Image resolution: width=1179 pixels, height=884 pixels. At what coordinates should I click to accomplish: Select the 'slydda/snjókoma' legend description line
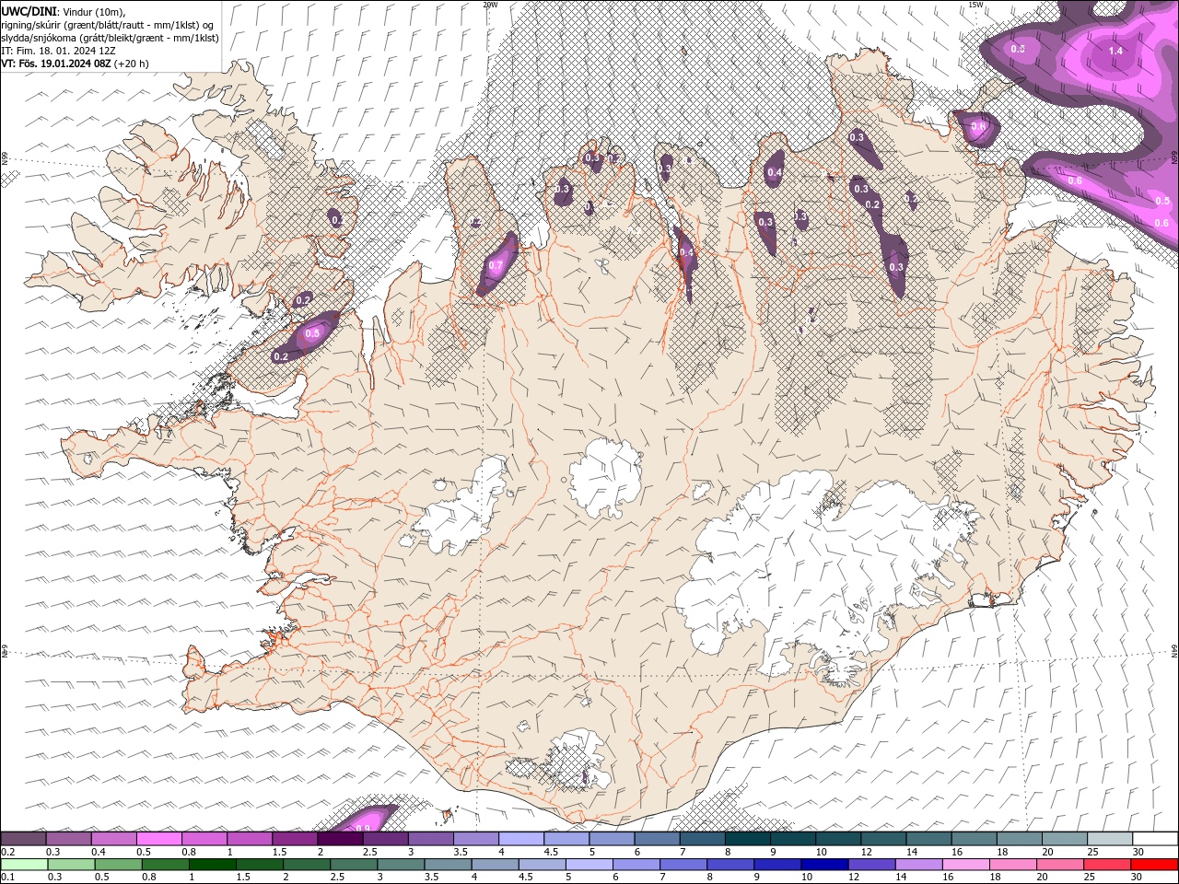click(x=110, y=38)
